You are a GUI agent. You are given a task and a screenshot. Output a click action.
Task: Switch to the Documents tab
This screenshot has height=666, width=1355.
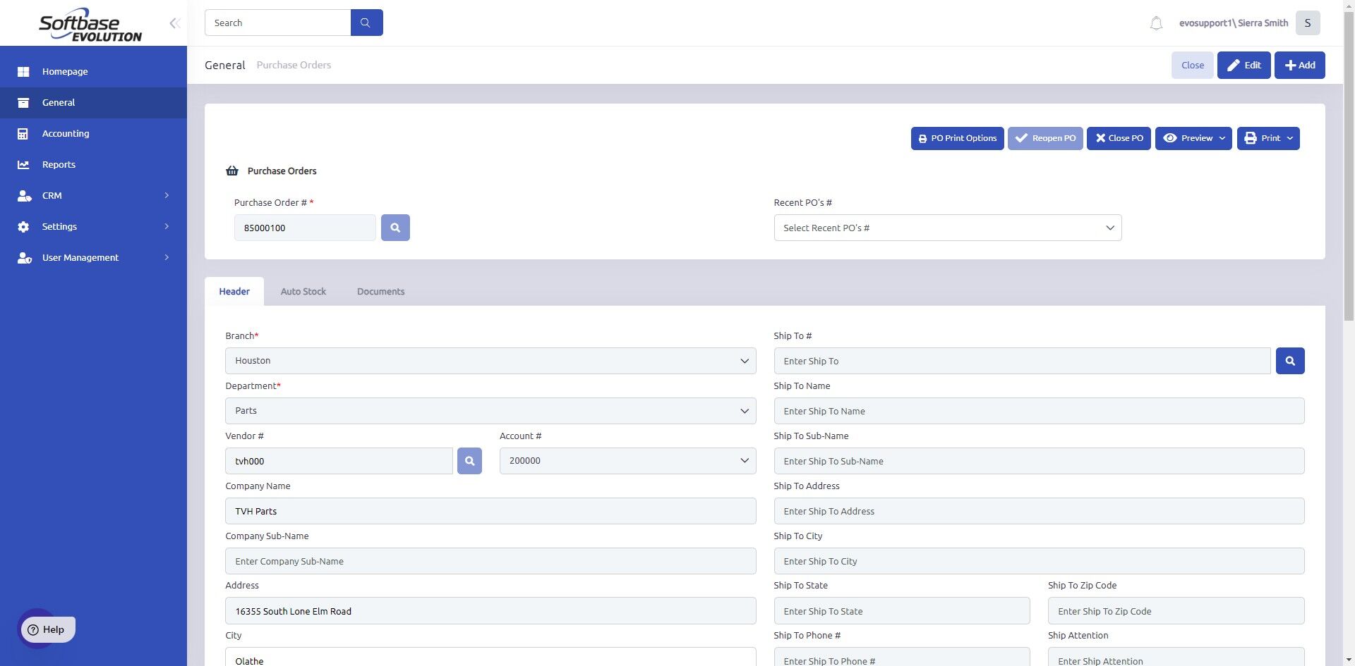(x=380, y=292)
